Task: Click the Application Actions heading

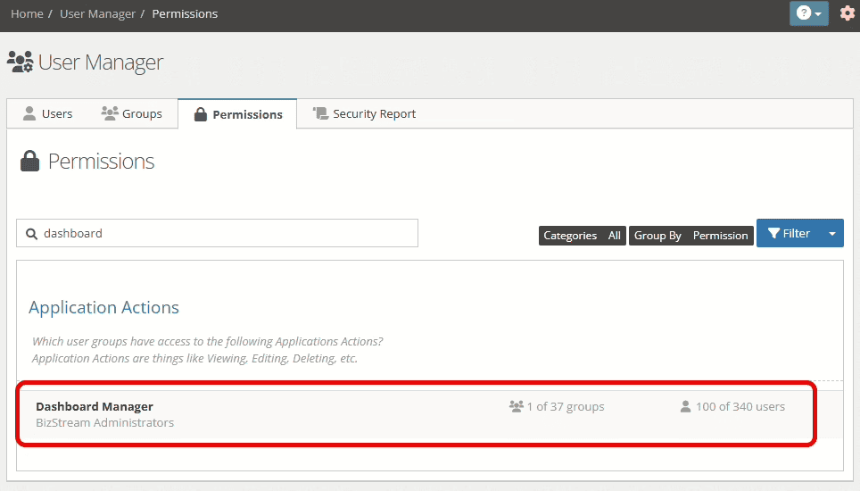Action: (103, 307)
